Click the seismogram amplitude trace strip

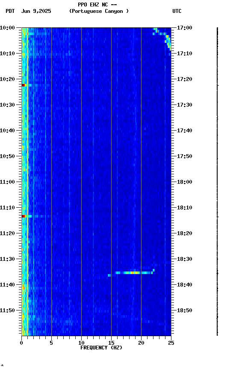(217, 182)
